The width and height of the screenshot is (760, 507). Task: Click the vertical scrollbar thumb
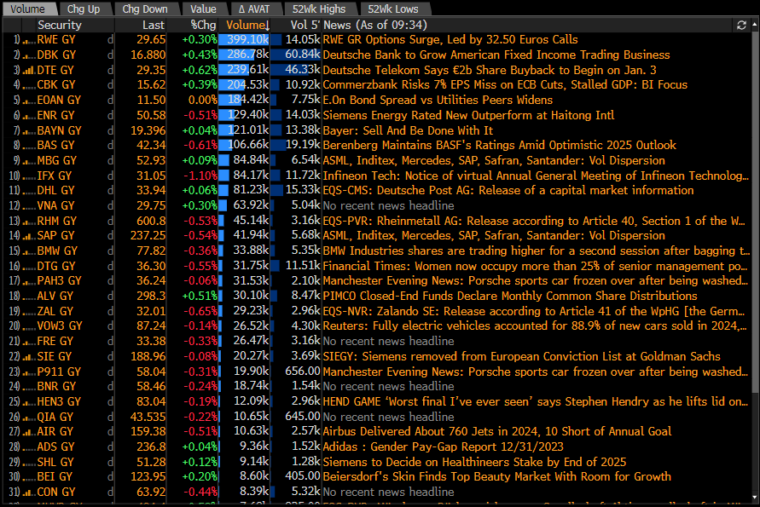[x=755, y=210]
